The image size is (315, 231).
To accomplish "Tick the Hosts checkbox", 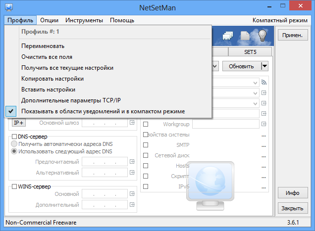I will (146, 166).
